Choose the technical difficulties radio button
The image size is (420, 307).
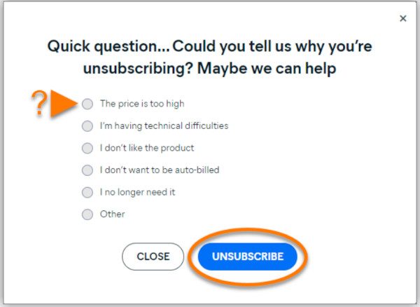[x=87, y=126]
